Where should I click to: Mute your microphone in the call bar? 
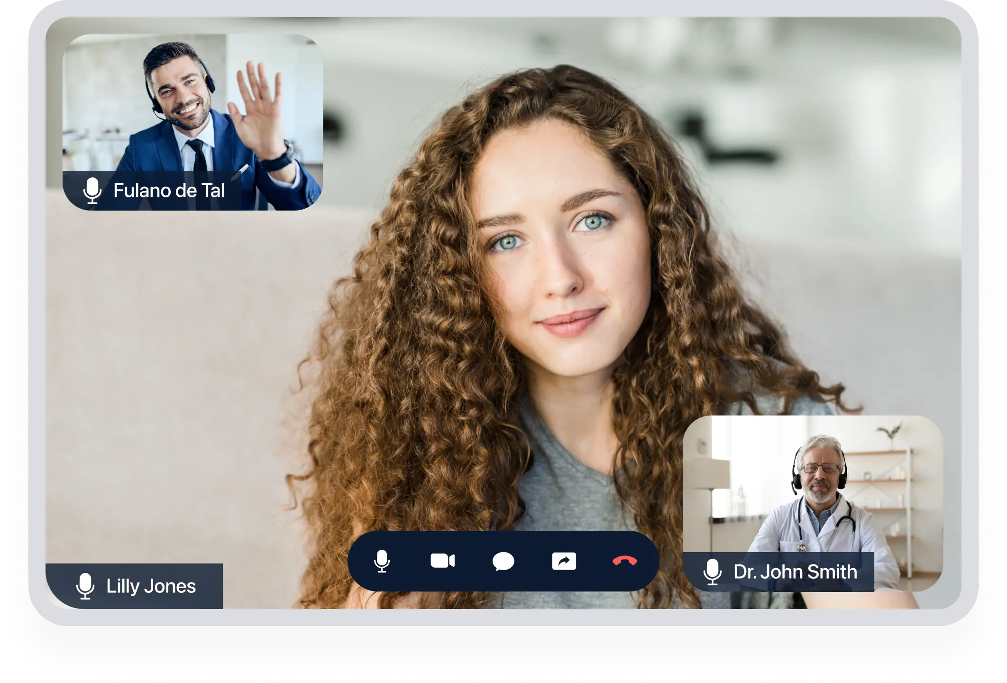[382, 561]
